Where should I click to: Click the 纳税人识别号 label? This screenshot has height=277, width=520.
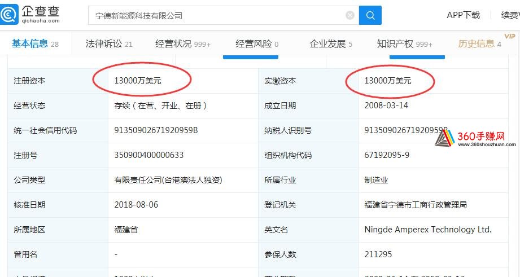(288, 130)
